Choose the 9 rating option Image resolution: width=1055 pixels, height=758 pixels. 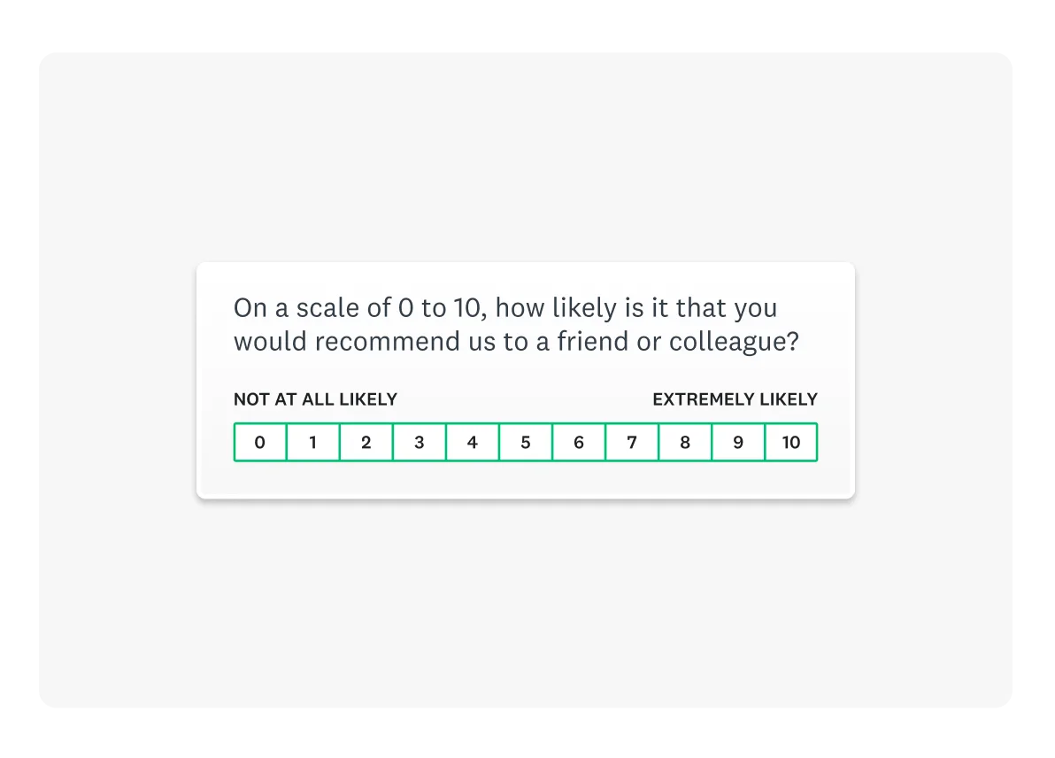click(738, 442)
